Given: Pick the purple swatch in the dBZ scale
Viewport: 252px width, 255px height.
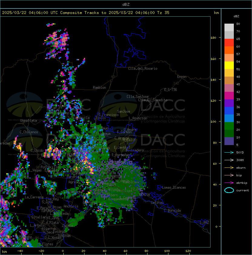Looking at the screenshot, I should click(229, 103).
